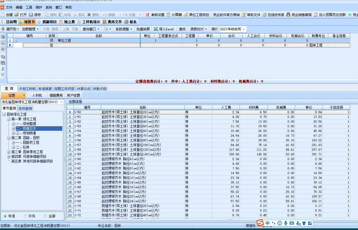Switch to 标准换算 tab
The image size is (358, 230).
tap(45, 89)
